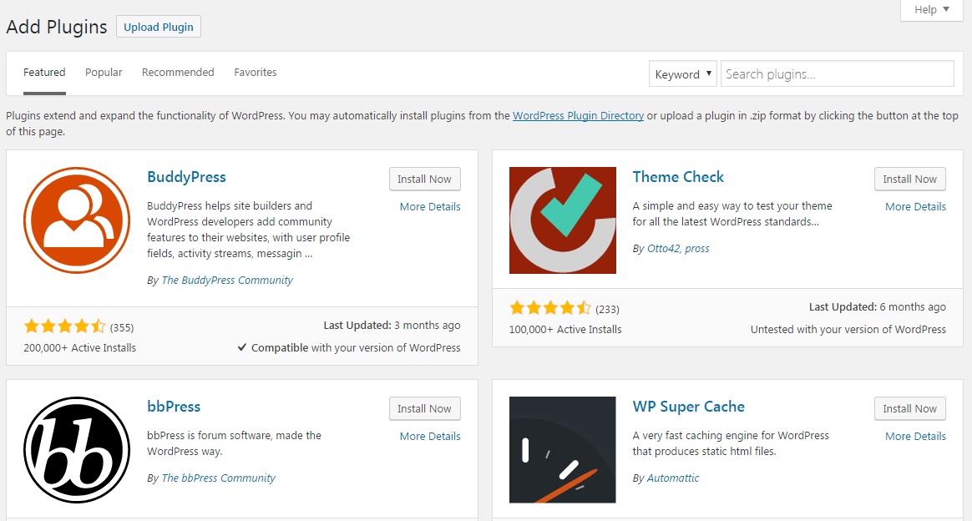The width and height of the screenshot is (972, 521).
Task: Switch to the Featured tab
Action: click(x=44, y=73)
